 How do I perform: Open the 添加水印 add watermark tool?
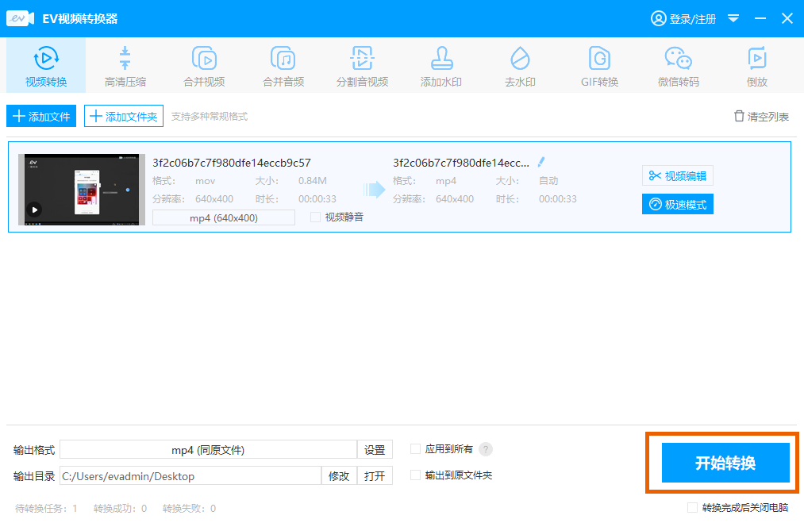click(x=441, y=66)
